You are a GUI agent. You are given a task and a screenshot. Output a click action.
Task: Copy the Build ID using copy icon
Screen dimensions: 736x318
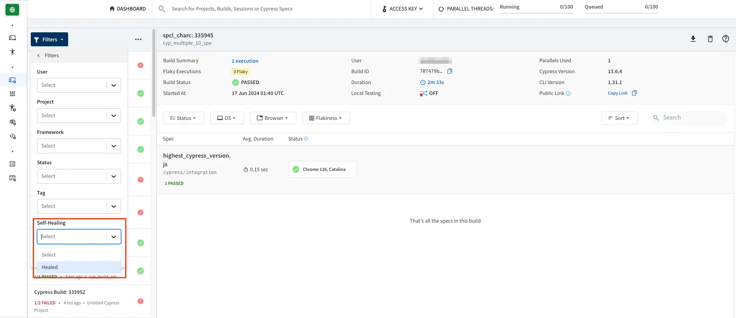tap(450, 71)
